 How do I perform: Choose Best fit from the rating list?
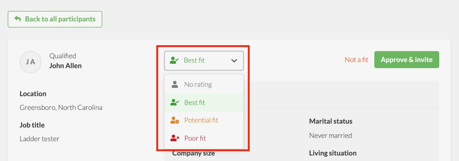pyautogui.click(x=195, y=102)
